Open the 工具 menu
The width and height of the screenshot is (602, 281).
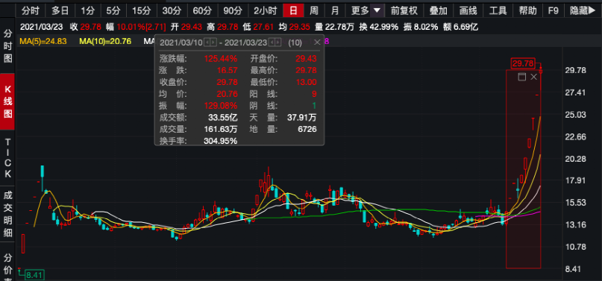click(x=498, y=10)
